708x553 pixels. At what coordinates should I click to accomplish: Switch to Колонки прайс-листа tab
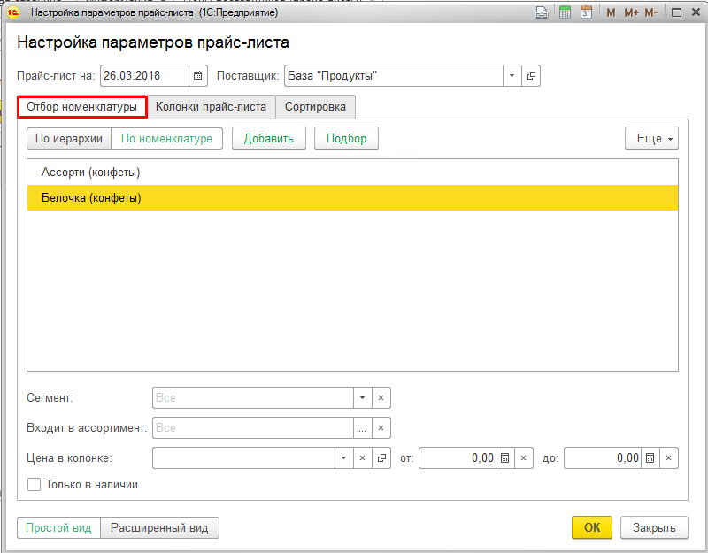(x=211, y=107)
